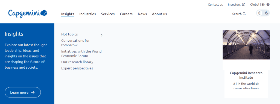Image resolution: width=280 pixels, height=104 pixels.
Task: Open Expert perspectives
Action: [x=77, y=68]
